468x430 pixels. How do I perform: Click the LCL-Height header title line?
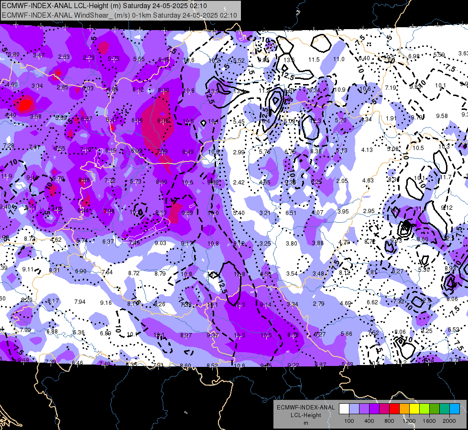[x=105, y=6]
